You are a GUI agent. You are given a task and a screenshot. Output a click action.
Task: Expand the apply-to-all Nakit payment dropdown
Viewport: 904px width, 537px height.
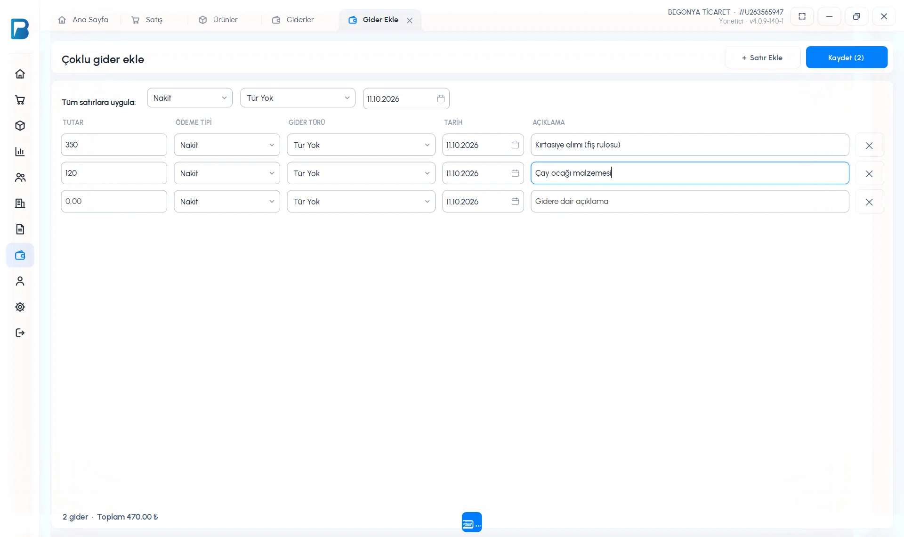coord(190,98)
